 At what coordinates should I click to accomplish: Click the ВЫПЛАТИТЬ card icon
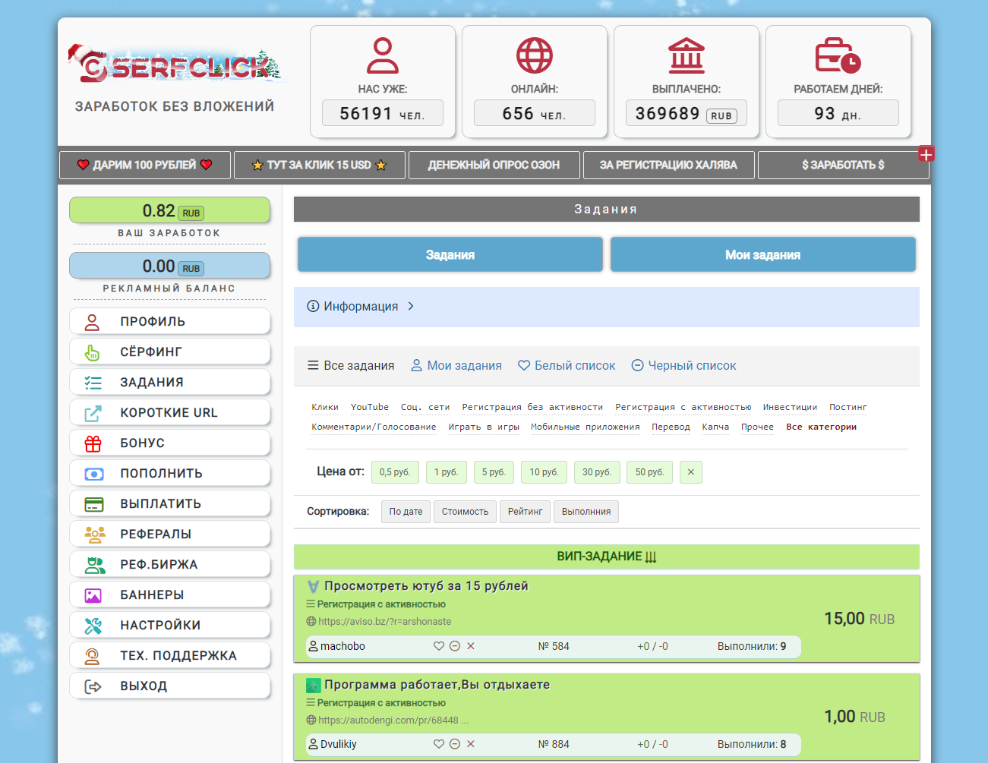(x=93, y=504)
